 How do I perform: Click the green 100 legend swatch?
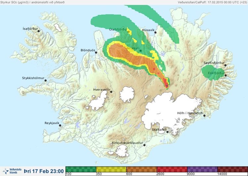pos(81,169)
